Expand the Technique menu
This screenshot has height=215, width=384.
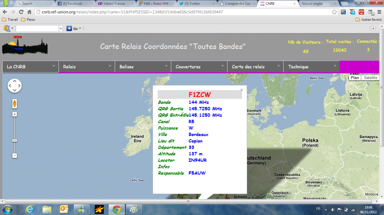pyautogui.click(x=312, y=67)
